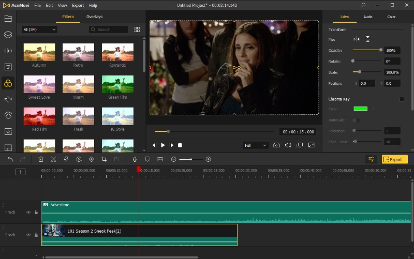Click the Scale slider handle
Screen dimensions: 414x259
(359, 72)
